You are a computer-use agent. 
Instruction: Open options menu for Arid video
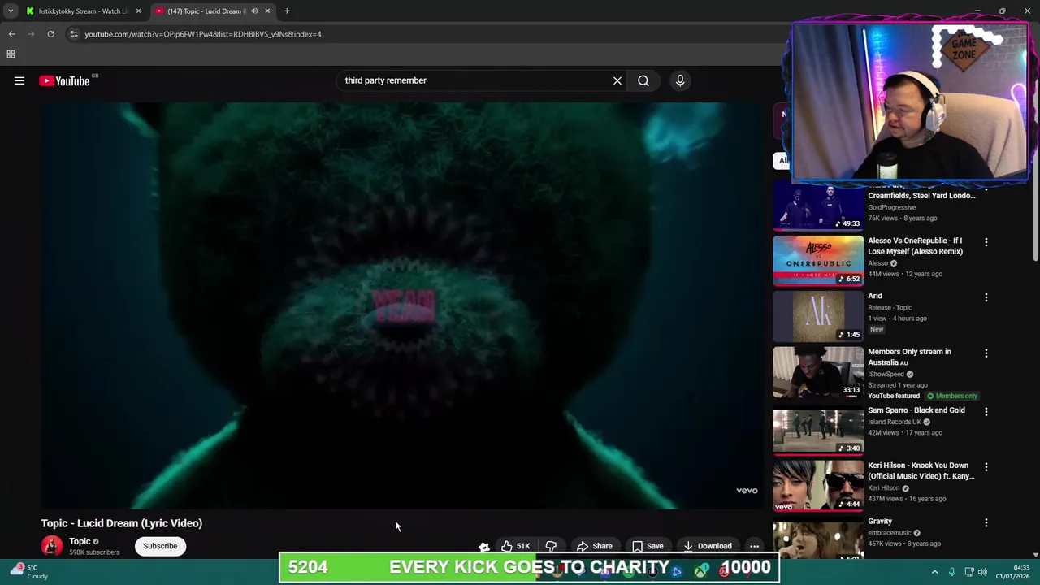[x=986, y=297]
